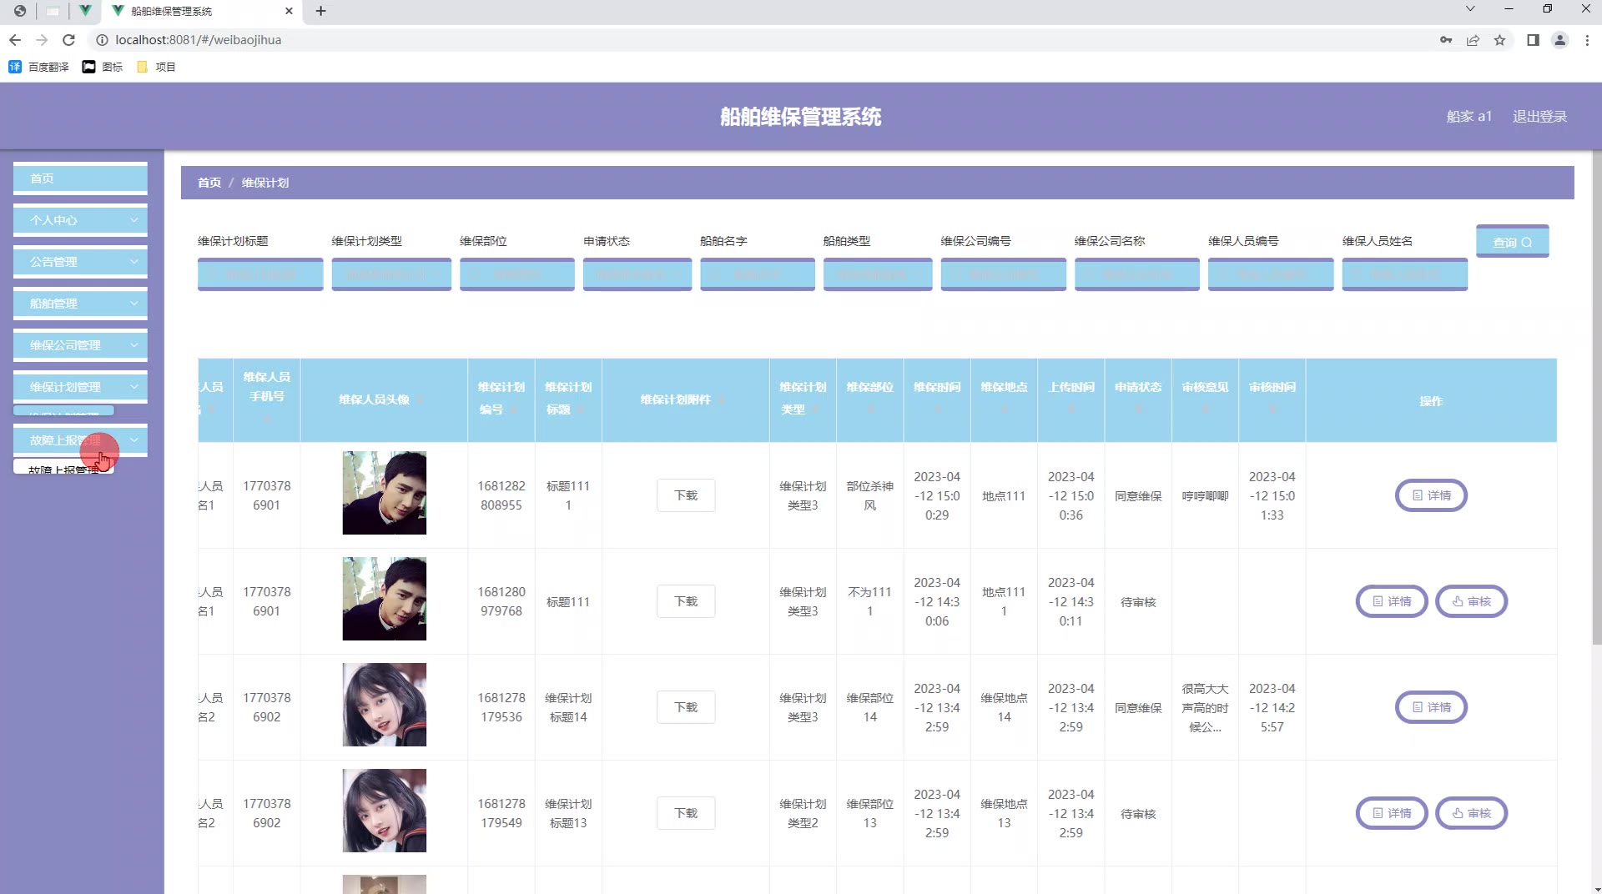1602x894 pixels.
Task: Focus the 维保计划类型 filter field
Action: point(391,274)
